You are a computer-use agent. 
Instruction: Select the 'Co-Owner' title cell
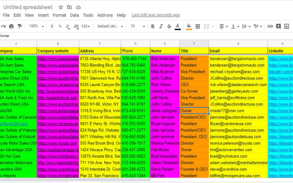(x=194, y=91)
